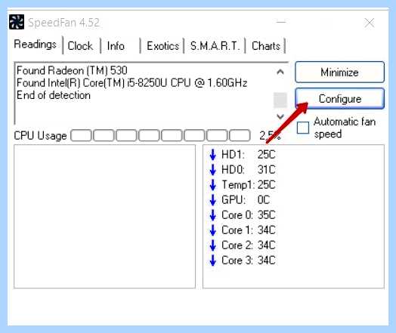Select the 'Found Intel(R) Core(TM) i5-8250U' log line
The image size is (396, 333).
click(131, 83)
